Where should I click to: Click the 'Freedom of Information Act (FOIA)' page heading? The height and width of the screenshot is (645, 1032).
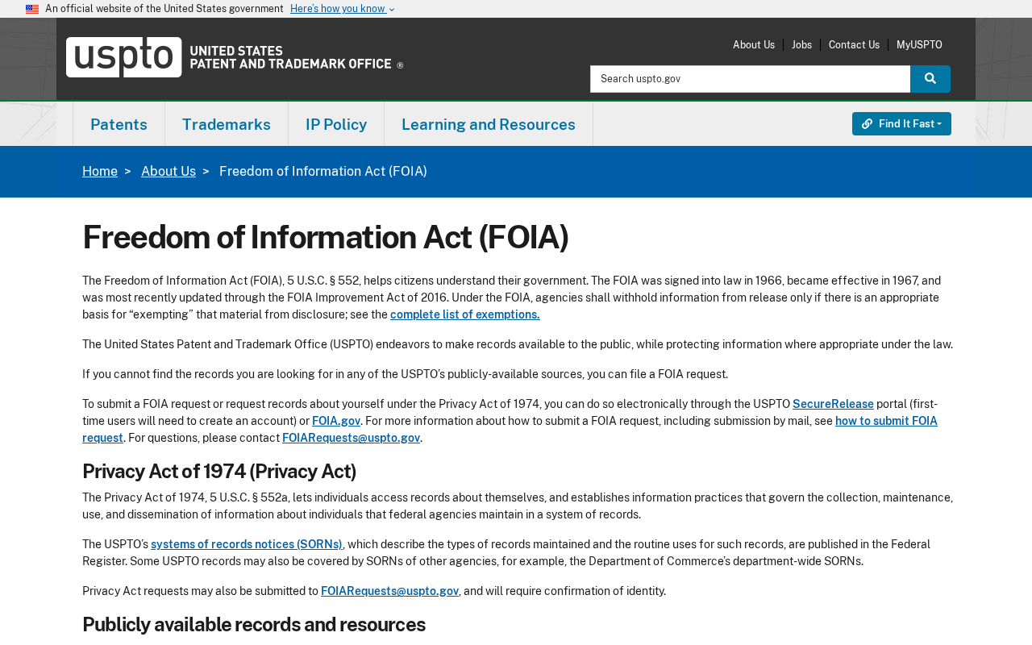coord(326,237)
